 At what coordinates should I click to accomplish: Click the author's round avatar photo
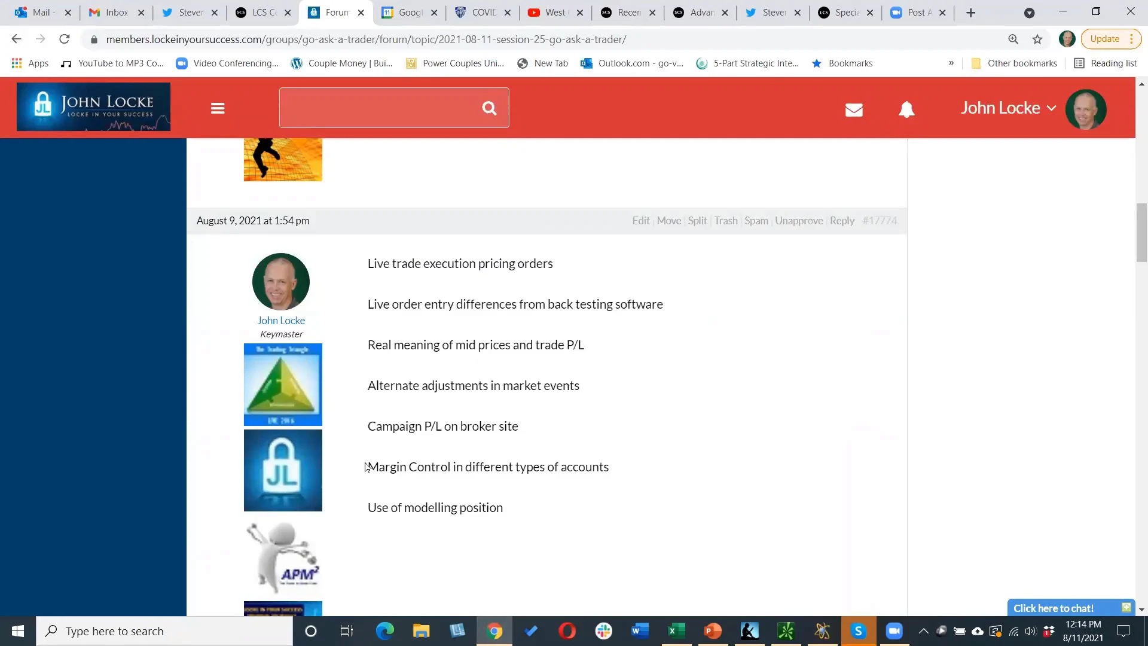pos(281,282)
